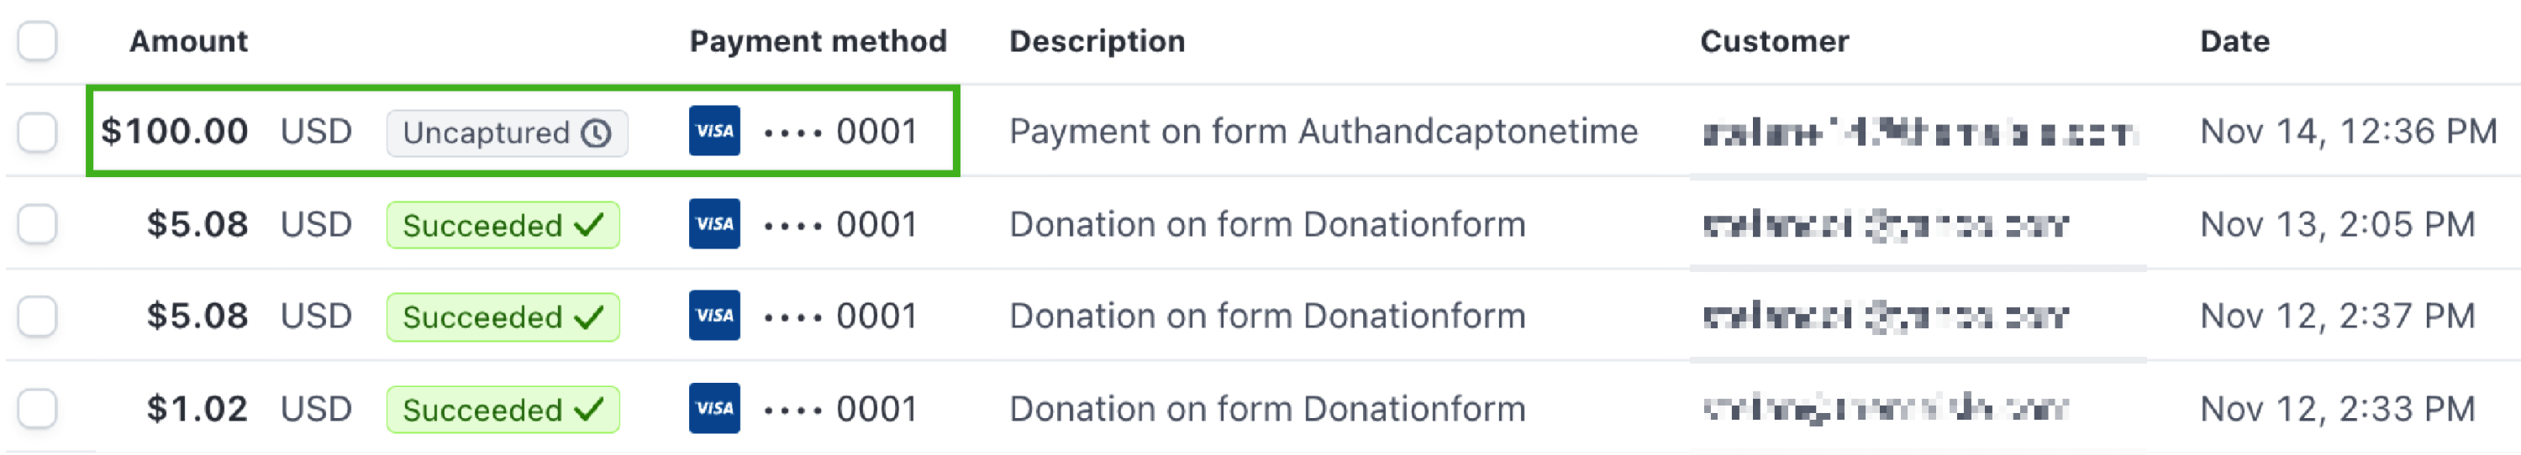Select the $100.00 uncaptured payment checkbox

(37, 132)
